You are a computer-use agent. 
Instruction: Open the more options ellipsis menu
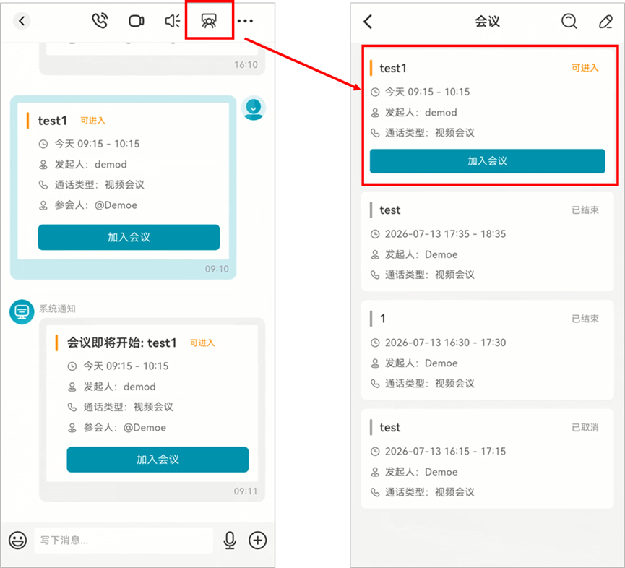click(245, 21)
